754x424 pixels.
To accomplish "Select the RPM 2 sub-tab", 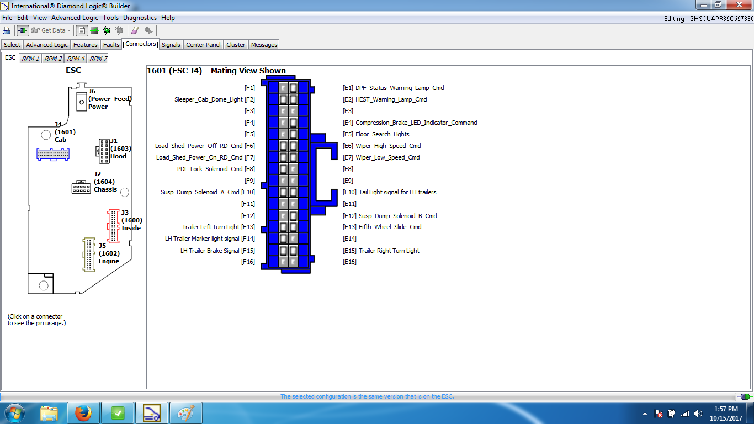I will [x=53, y=58].
